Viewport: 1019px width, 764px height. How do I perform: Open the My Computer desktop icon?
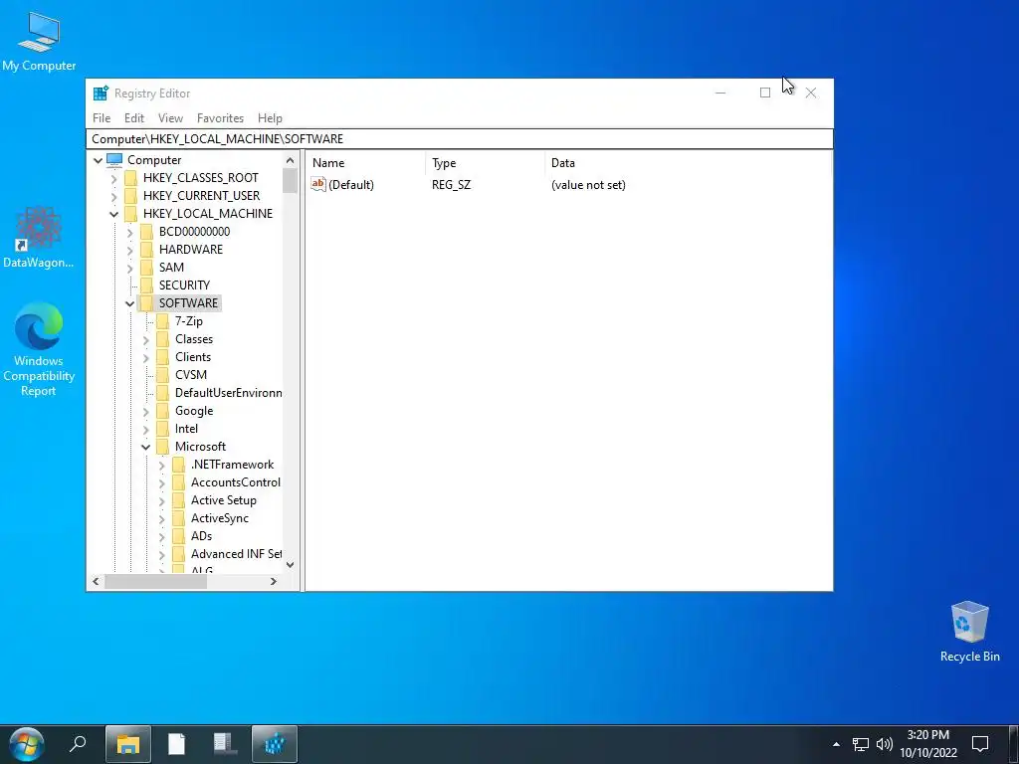coord(39,42)
